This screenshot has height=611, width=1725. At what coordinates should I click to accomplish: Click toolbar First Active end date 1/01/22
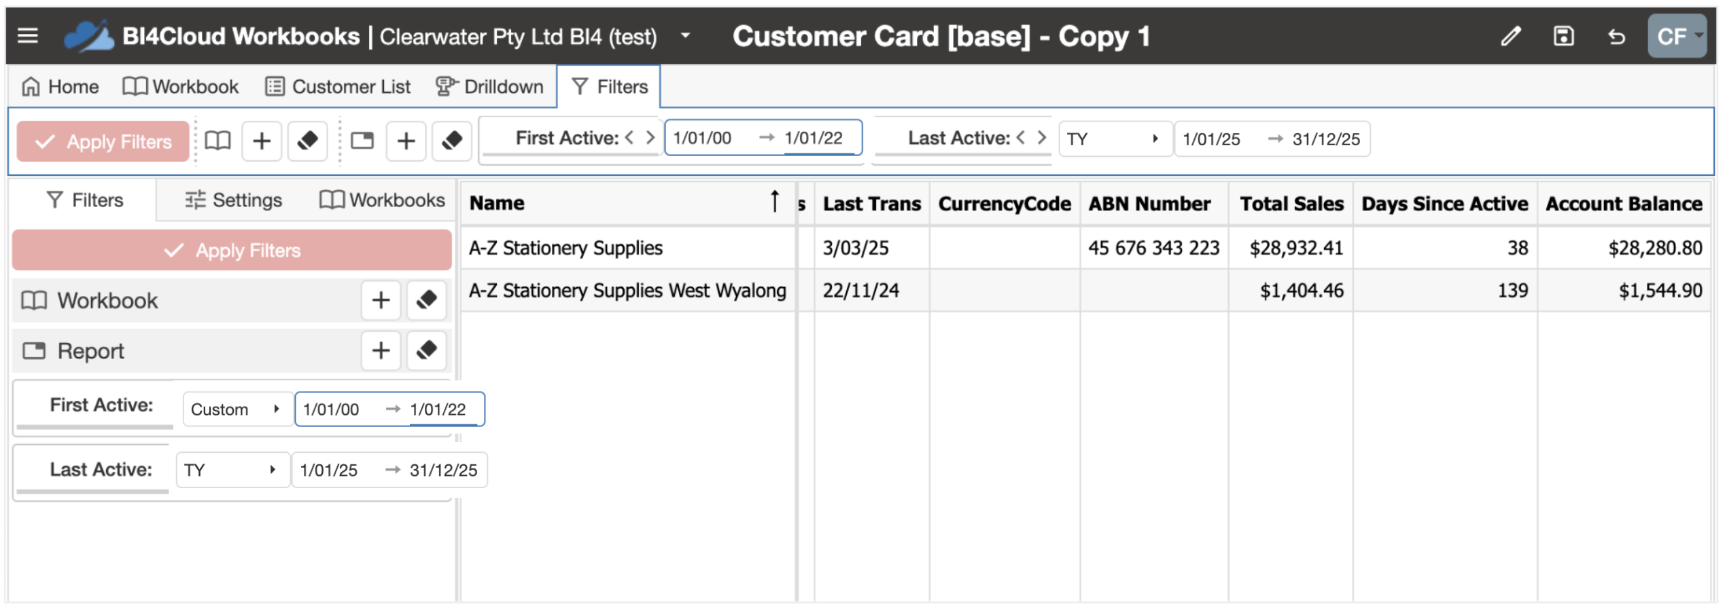[x=814, y=138]
